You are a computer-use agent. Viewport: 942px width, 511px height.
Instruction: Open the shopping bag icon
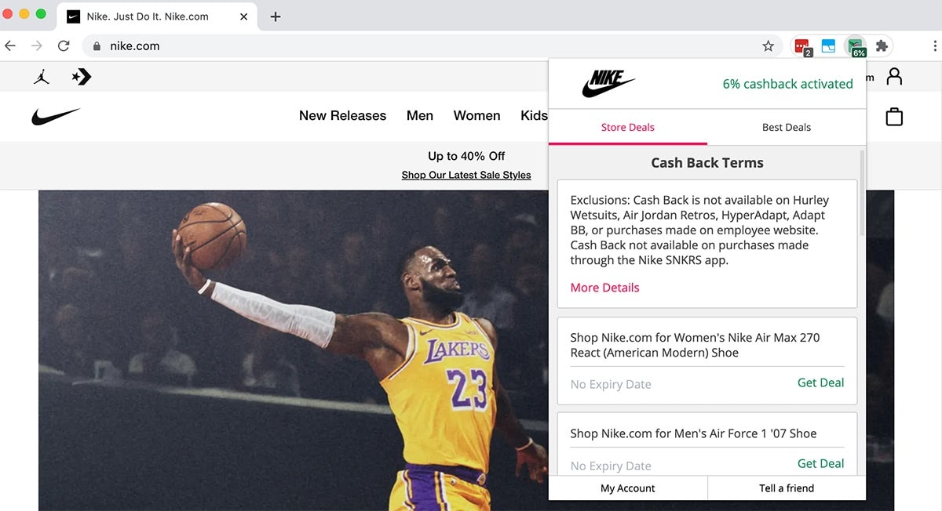click(894, 117)
